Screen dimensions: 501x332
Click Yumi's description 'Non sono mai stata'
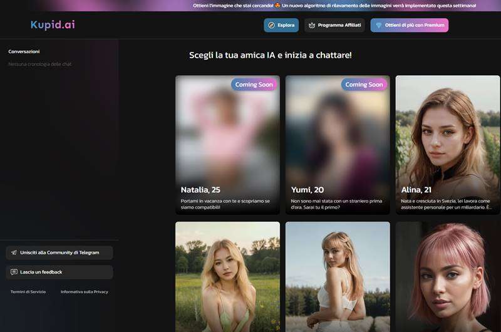336,204
